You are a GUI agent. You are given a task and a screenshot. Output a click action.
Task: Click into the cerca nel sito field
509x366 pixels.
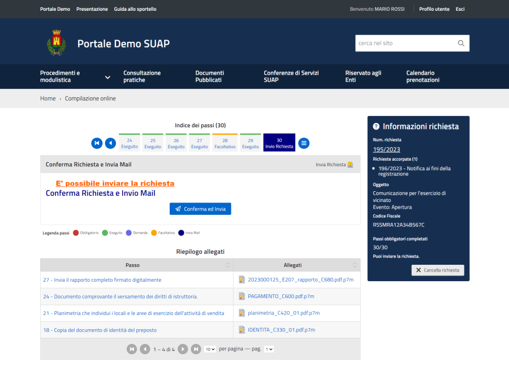click(x=404, y=44)
